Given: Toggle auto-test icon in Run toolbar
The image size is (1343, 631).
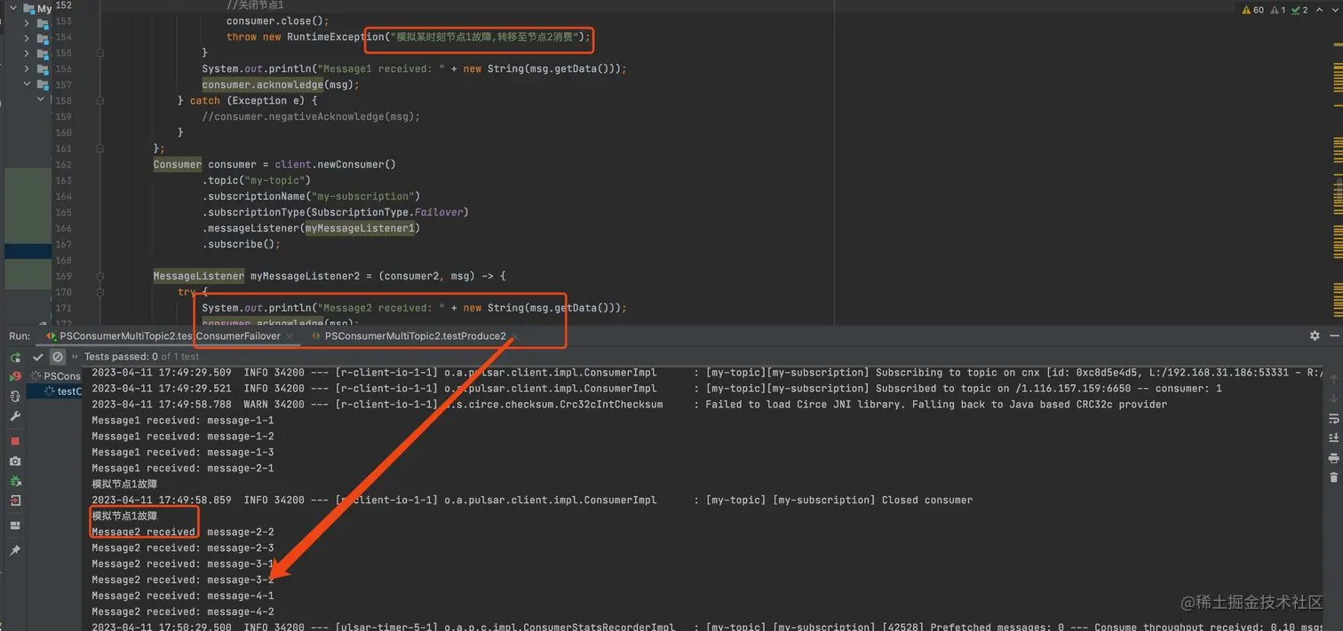Looking at the screenshot, I should click(15, 396).
